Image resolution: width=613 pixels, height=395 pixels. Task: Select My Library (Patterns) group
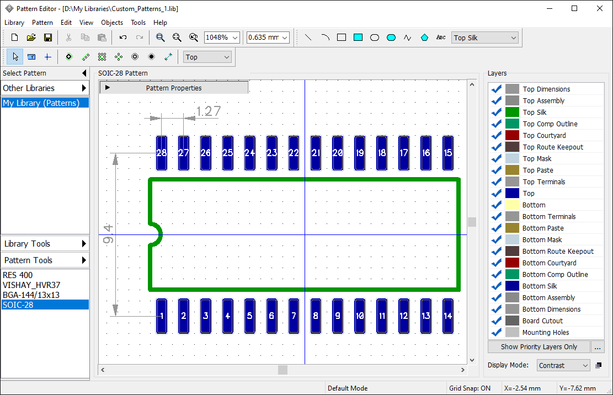(45, 103)
